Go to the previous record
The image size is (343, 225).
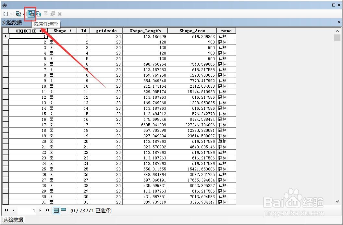(14, 210)
